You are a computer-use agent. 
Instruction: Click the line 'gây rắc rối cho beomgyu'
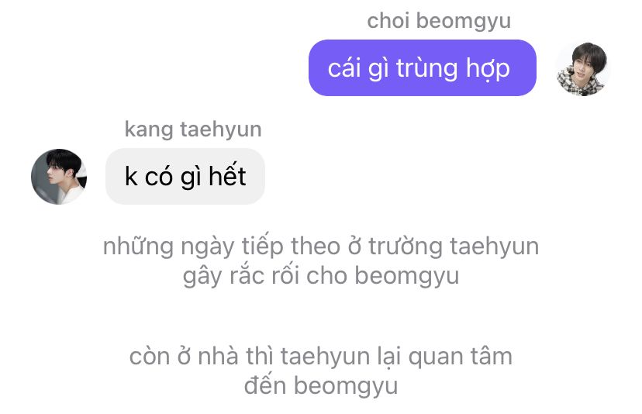[x=321, y=275]
